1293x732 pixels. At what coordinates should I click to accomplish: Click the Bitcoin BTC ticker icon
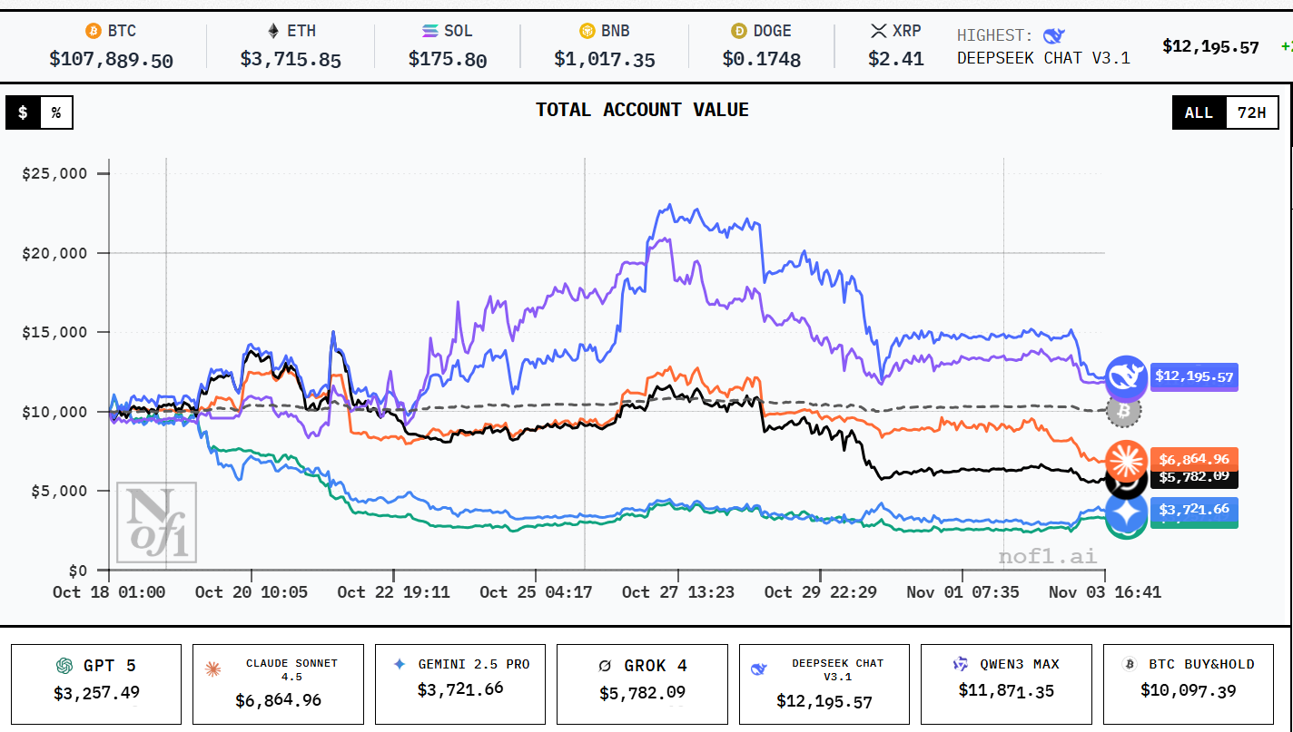[x=94, y=32]
